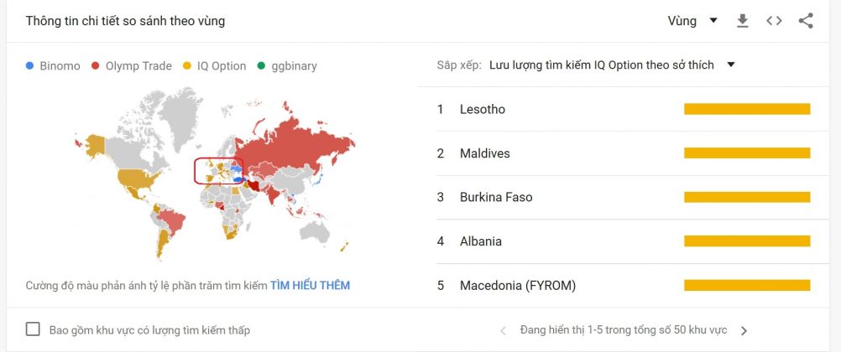Select Lesotho in the region list
This screenshot has width=841, height=352.
pos(483,109)
